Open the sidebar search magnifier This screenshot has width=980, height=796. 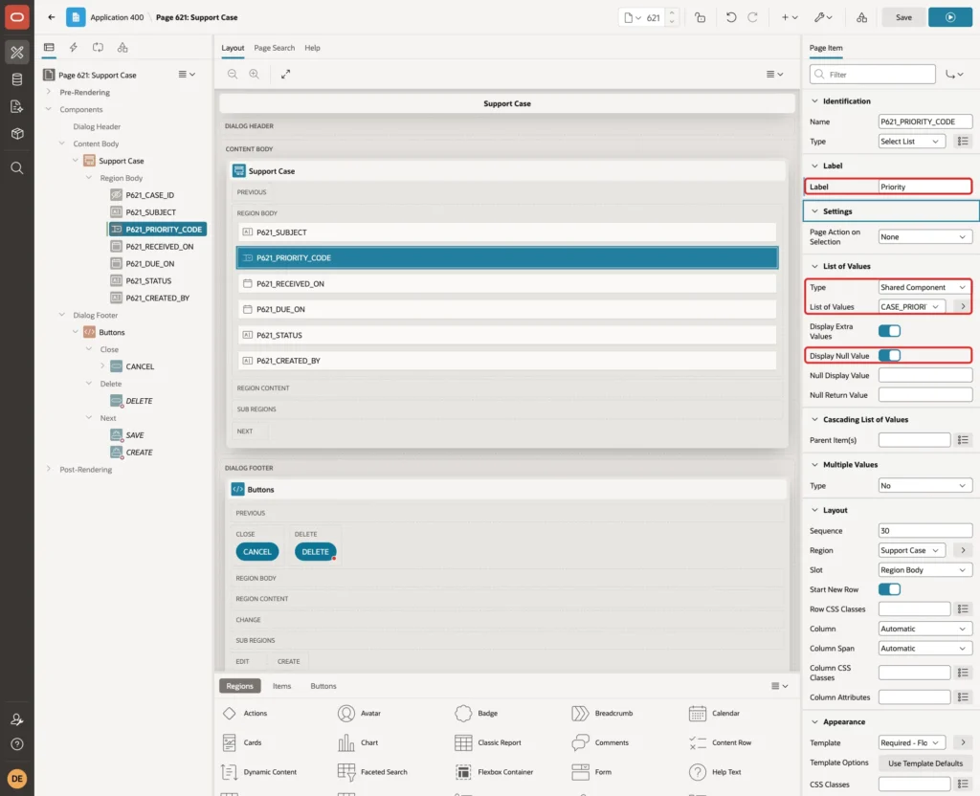coord(17,168)
